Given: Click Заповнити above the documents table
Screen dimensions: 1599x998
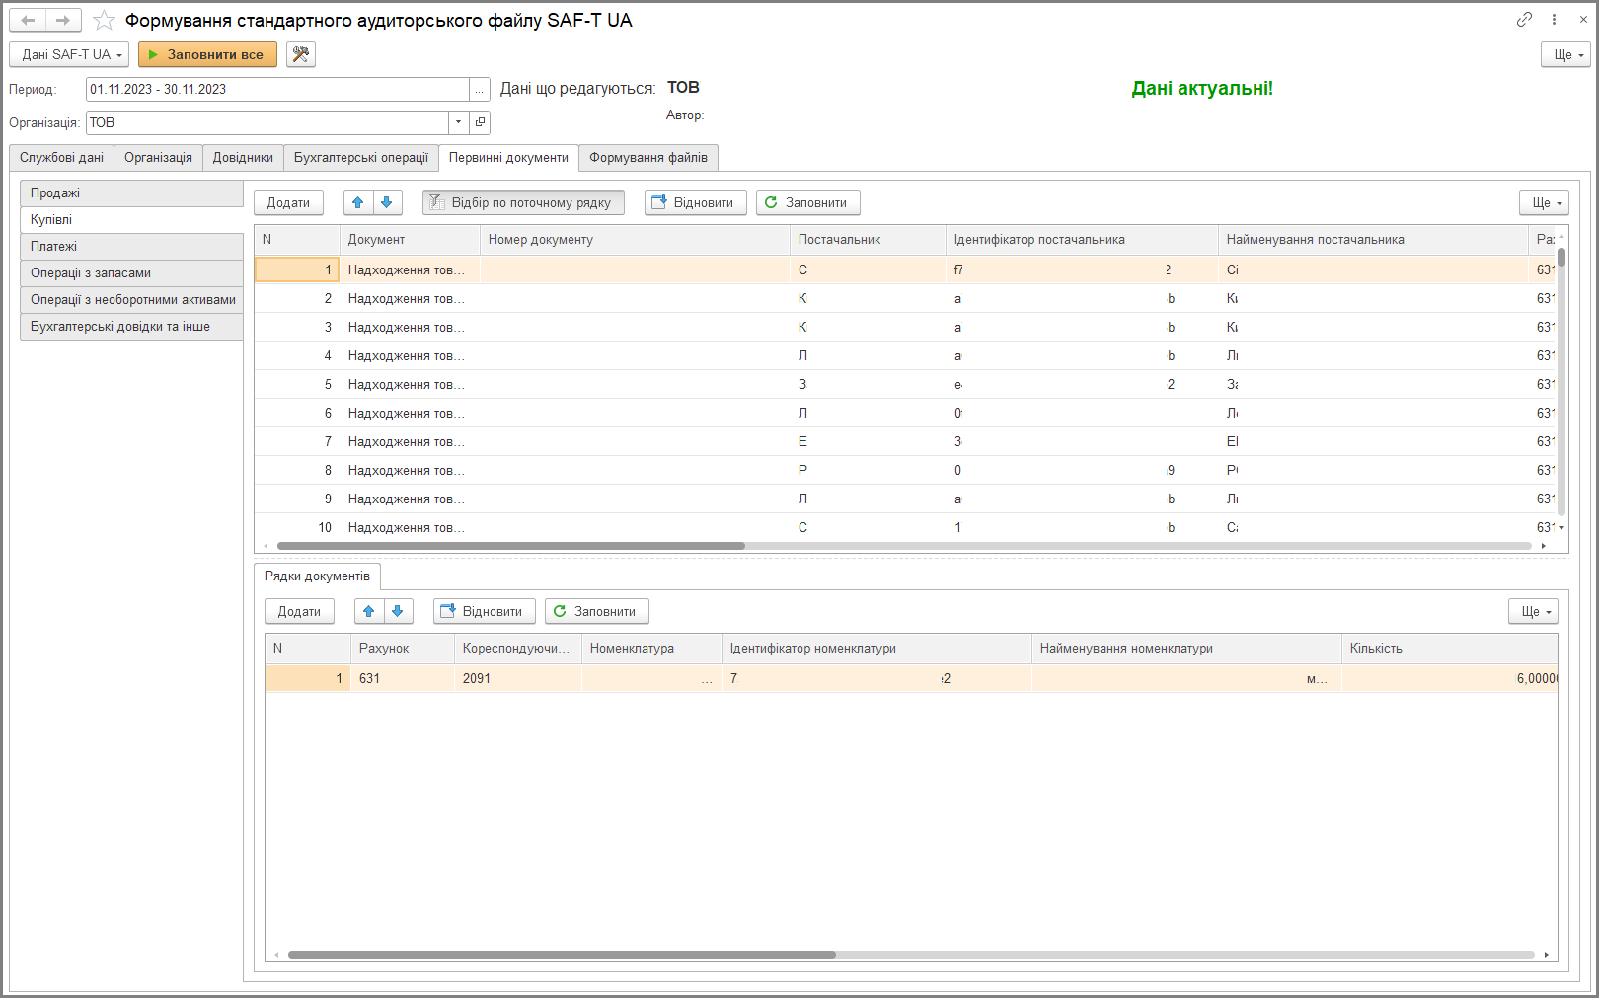Looking at the screenshot, I should click(x=808, y=202).
